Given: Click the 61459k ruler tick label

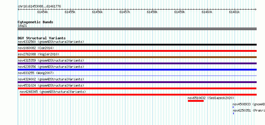Looking at the screenshot, I should [180, 12].
